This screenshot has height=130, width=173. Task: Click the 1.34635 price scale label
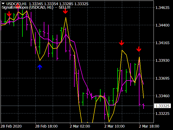[x=162, y=8]
